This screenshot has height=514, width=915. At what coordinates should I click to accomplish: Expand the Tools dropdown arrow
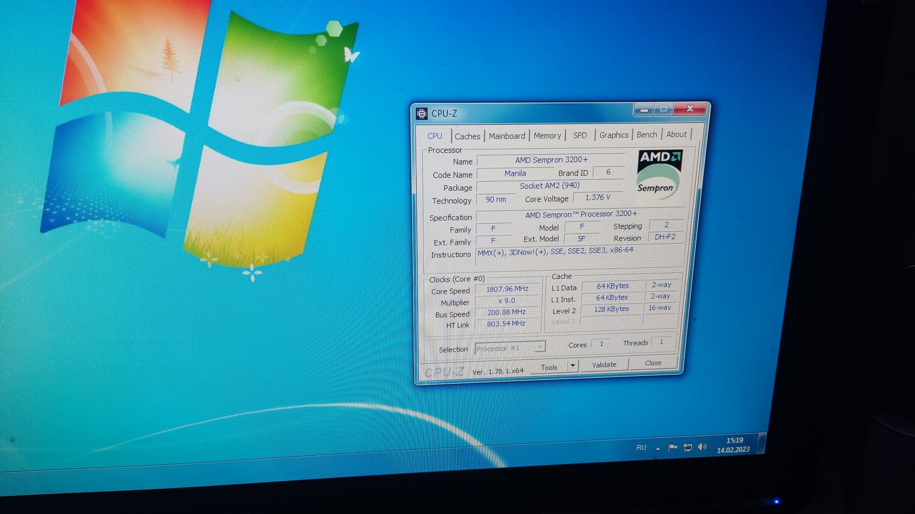pyautogui.click(x=572, y=366)
